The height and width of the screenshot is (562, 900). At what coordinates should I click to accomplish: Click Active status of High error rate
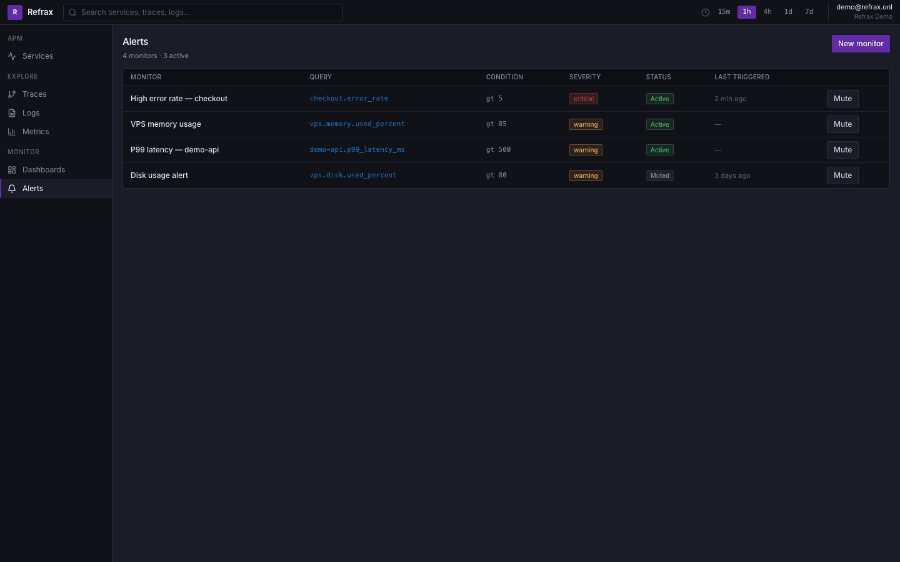click(x=659, y=99)
